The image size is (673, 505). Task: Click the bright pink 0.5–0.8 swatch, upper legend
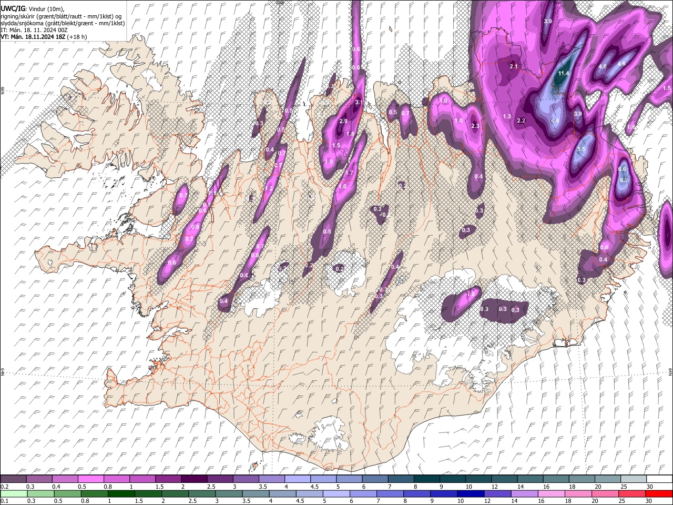(x=91, y=479)
